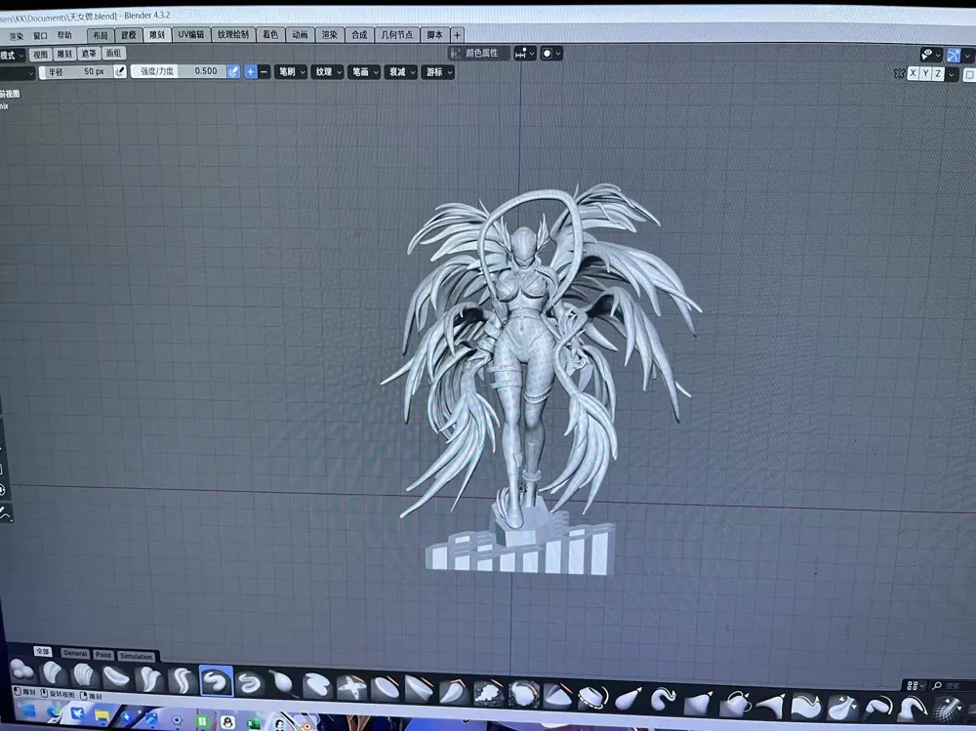Select the Clay brush icon
This screenshot has width=976, height=731.
click(53, 673)
